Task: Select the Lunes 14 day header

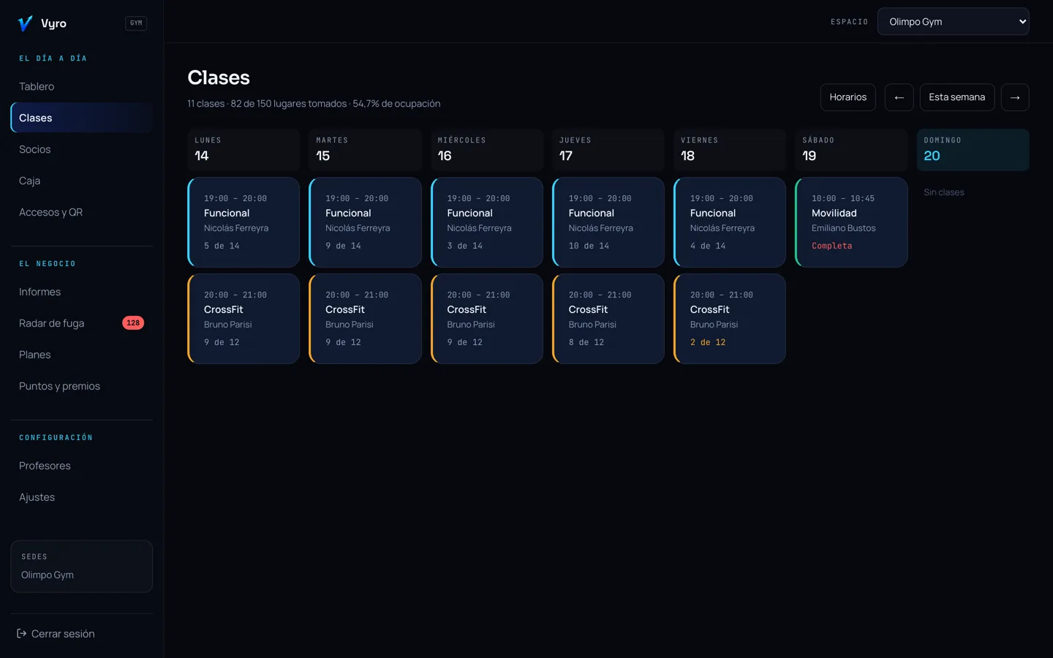Action: (244, 150)
